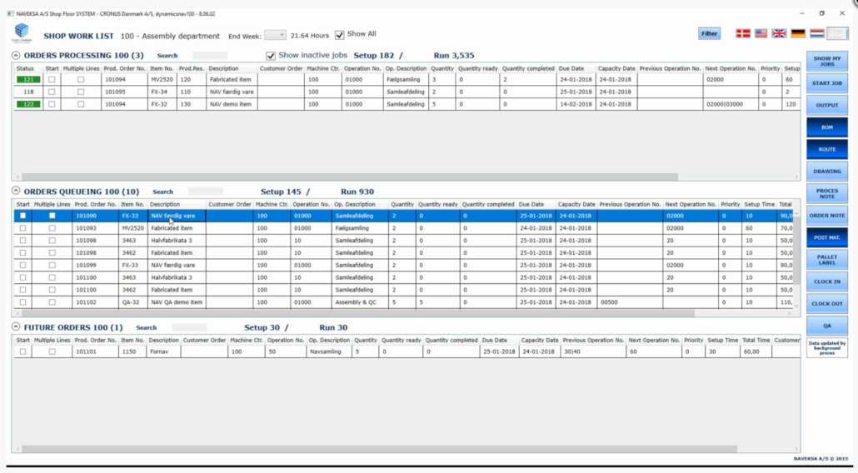
Task: Open the BOM view
Action: click(x=827, y=127)
